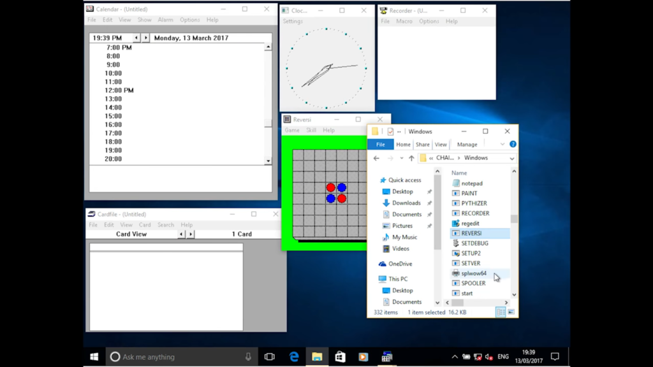Switch Explorer to details view

point(501,312)
